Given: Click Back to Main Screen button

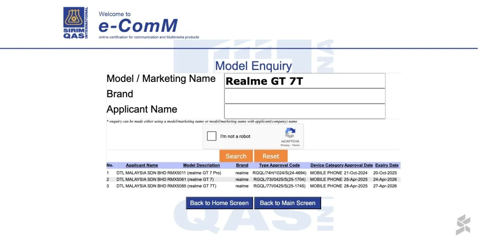Looking at the screenshot, I should click(287, 203).
